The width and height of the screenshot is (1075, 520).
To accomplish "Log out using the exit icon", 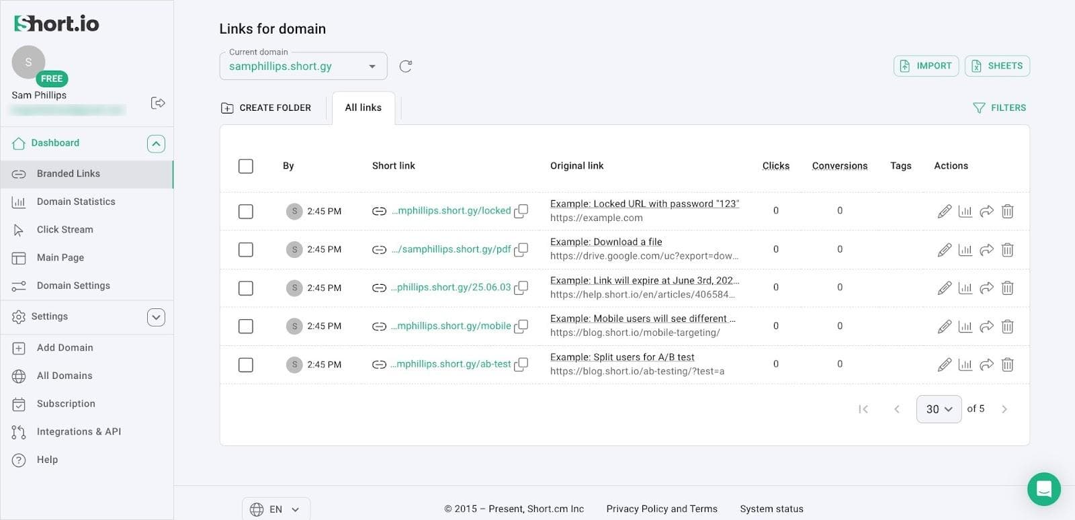I will 158,103.
